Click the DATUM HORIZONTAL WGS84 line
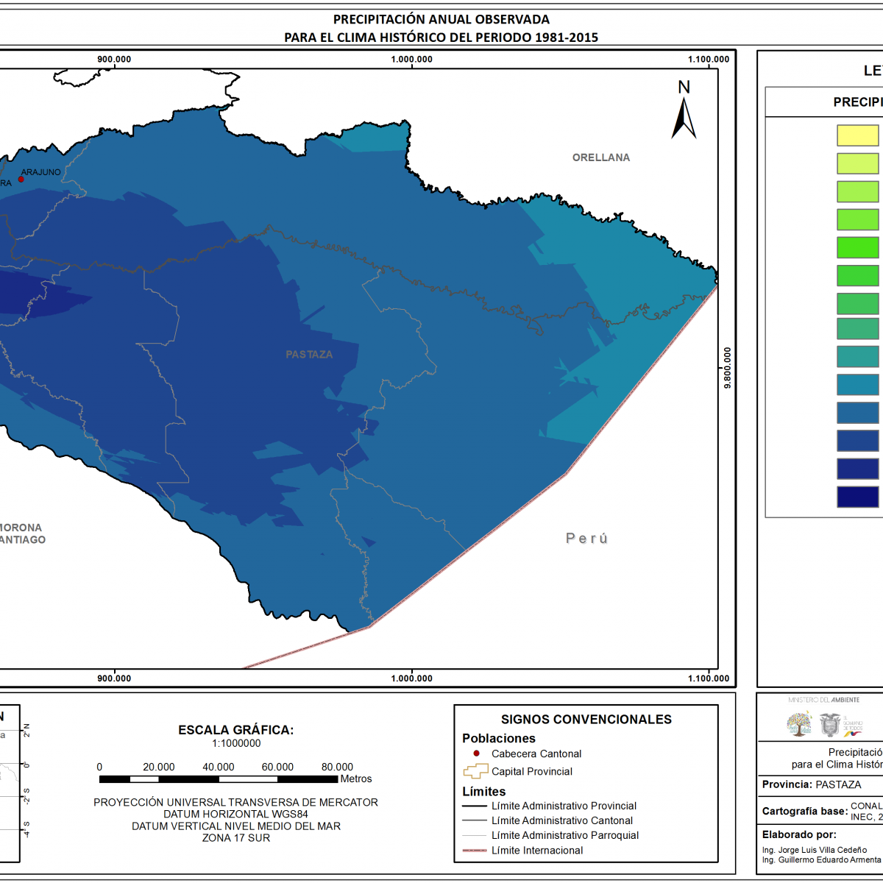 pyautogui.click(x=236, y=815)
